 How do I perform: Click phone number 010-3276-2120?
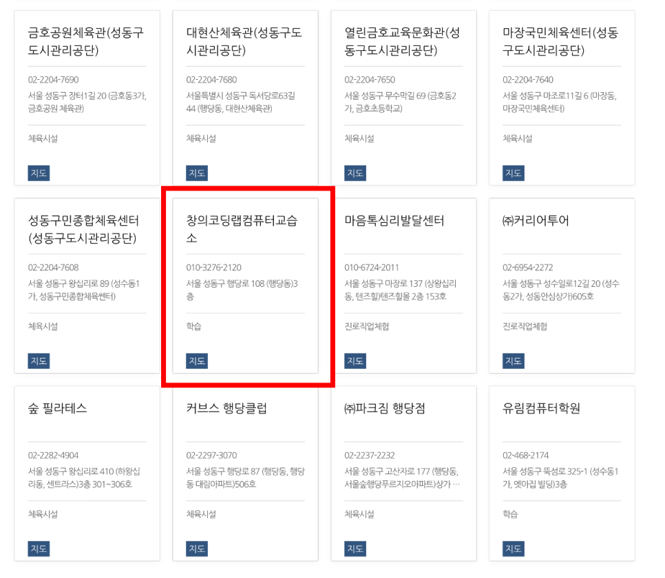213,268
